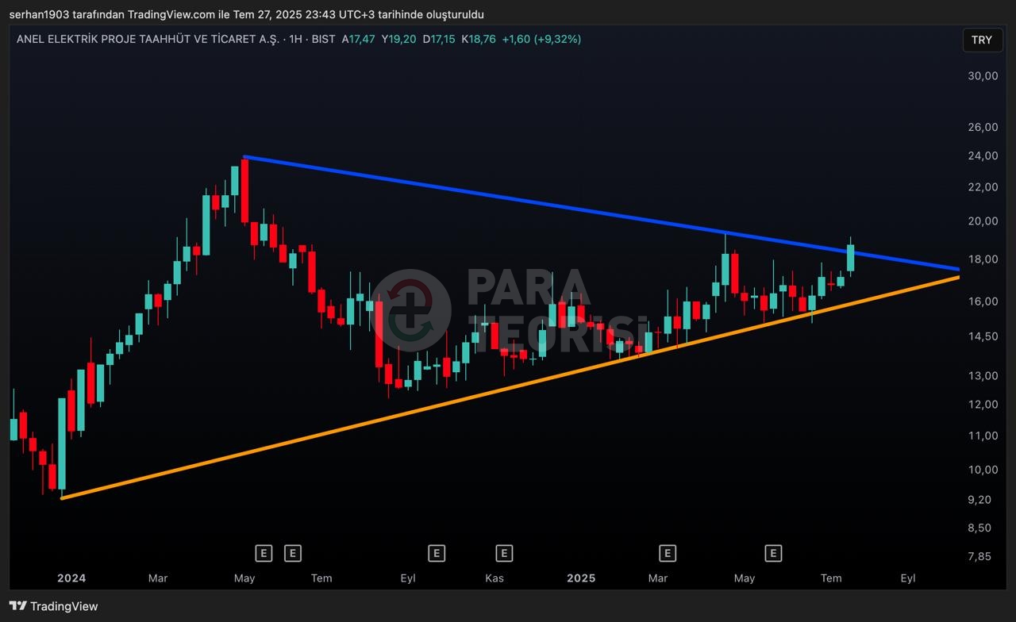Click the last Eyl time axis label
Image resolution: width=1016 pixels, height=622 pixels.
click(908, 578)
